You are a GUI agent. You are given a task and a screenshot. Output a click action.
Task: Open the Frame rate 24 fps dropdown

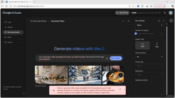(x=150, y=66)
